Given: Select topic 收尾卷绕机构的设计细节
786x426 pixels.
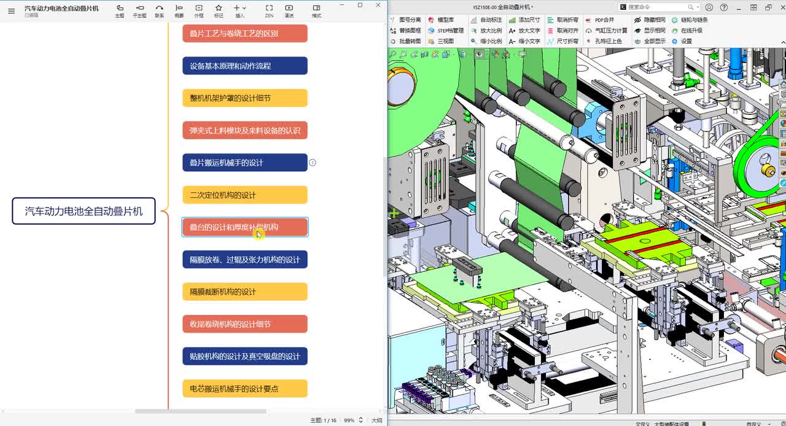Looking at the screenshot, I should [245, 324].
